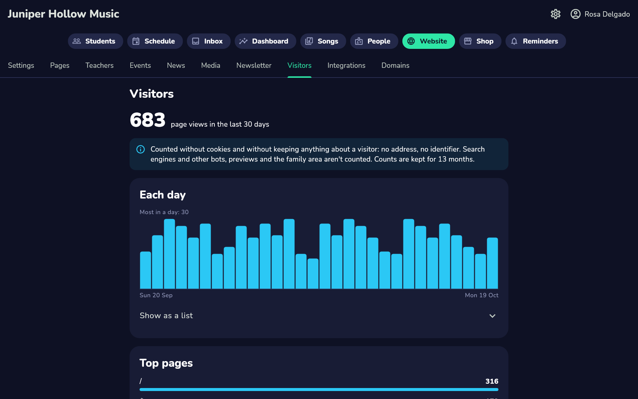Image resolution: width=638 pixels, height=399 pixels.
Task: Click the 683 page views number
Action: pos(148,120)
